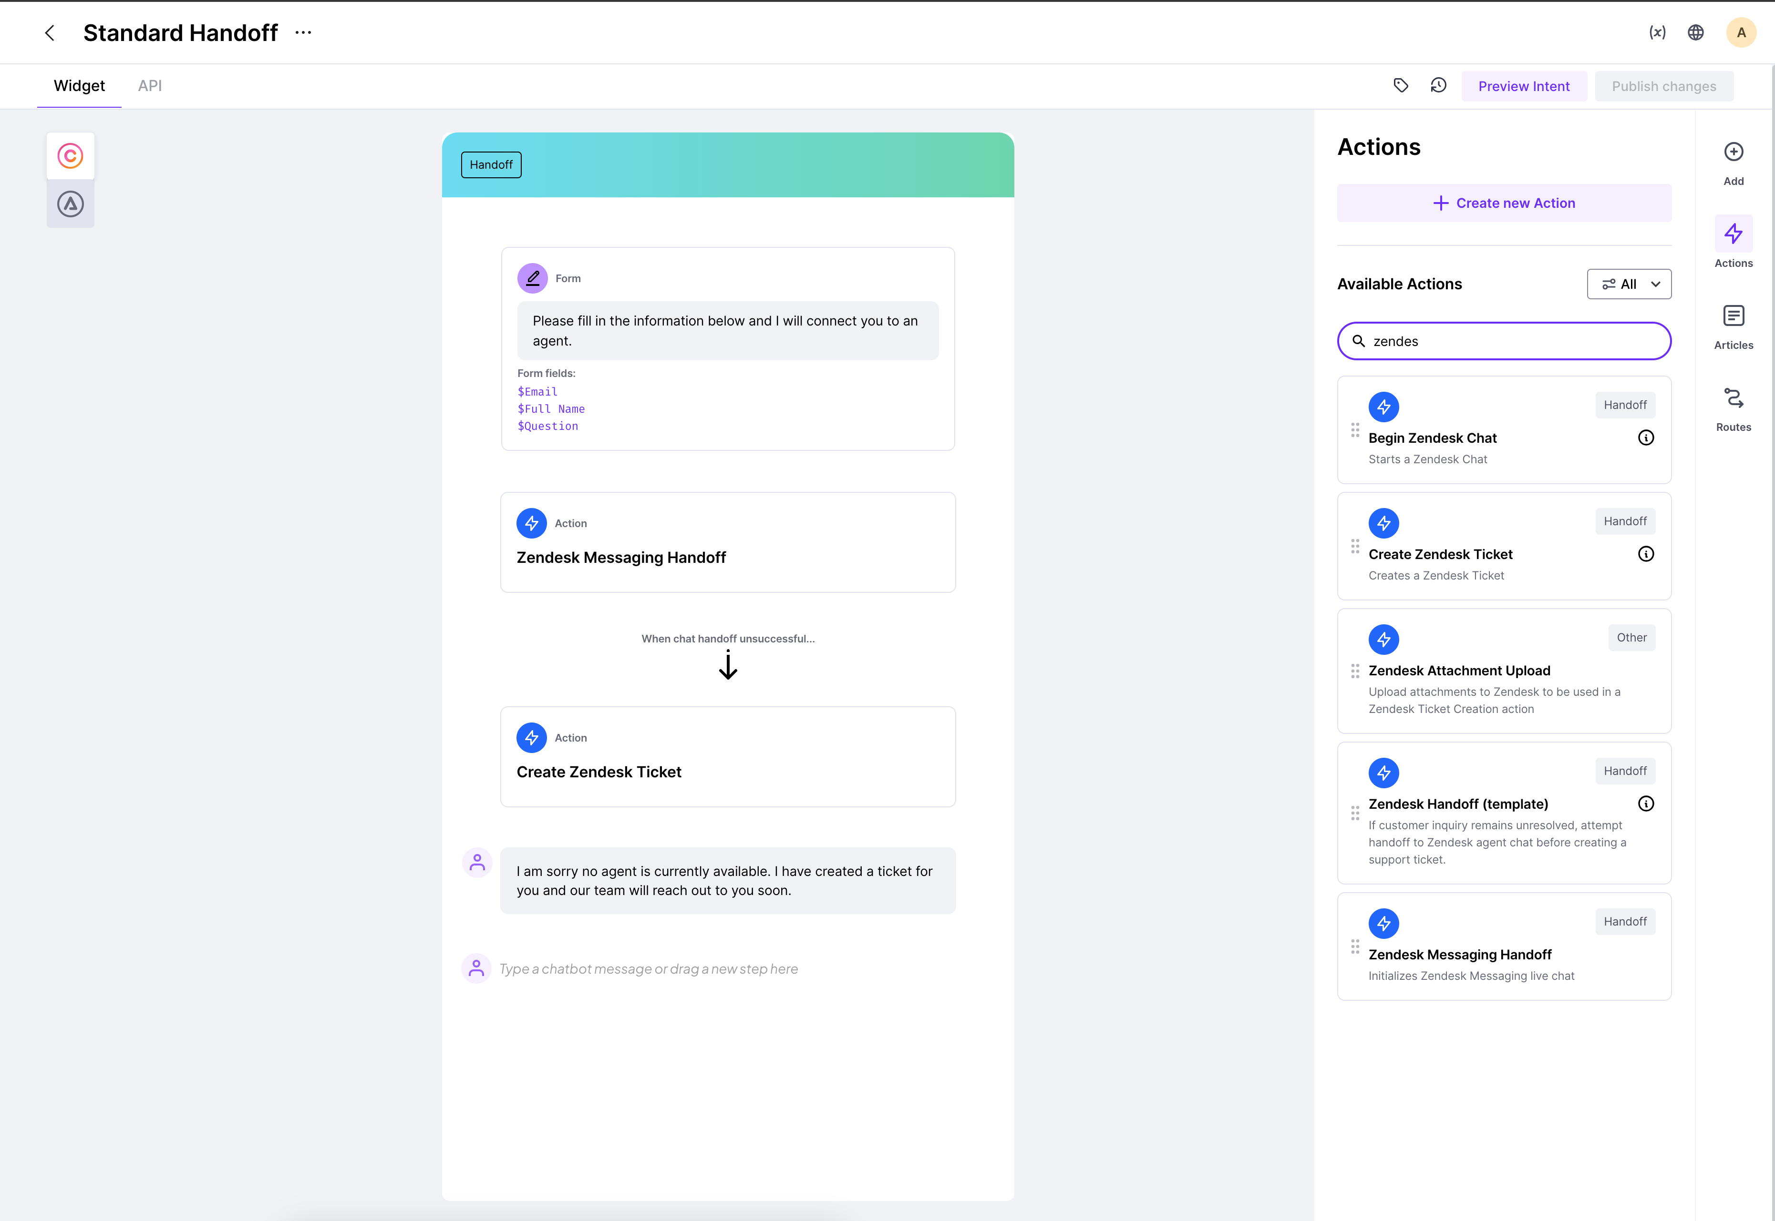Click the chatbot message input placeholder
Viewport: 1775px width, 1221px height.
coord(648,968)
